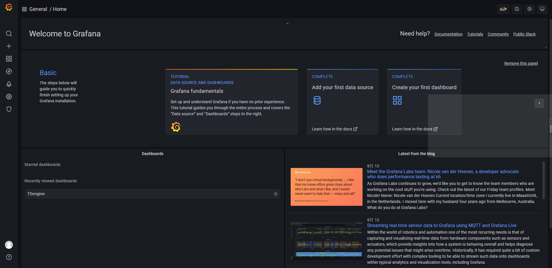The height and width of the screenshot is (268, 552).
Task: Click the Starred dashboards heading
Action: [43, 165]
